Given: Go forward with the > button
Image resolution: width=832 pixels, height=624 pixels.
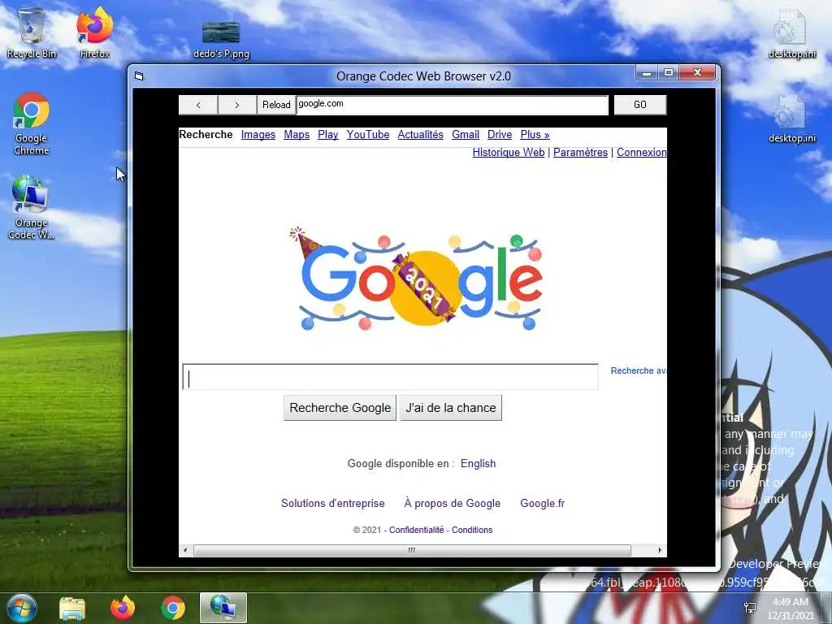Looking at the screenshot, I should (237, 105).
